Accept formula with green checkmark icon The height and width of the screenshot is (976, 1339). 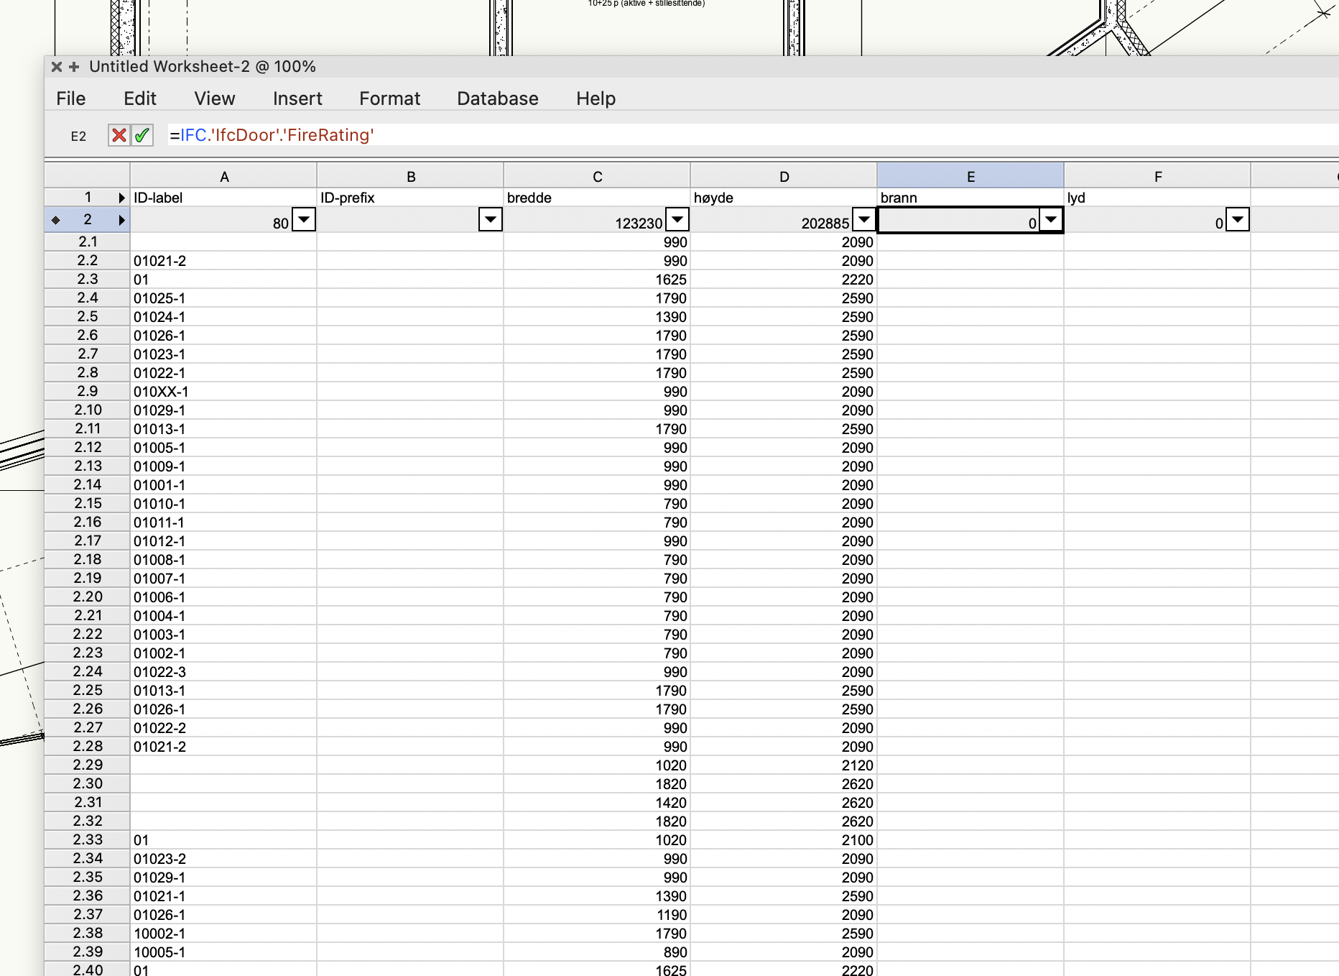(142, 135)
